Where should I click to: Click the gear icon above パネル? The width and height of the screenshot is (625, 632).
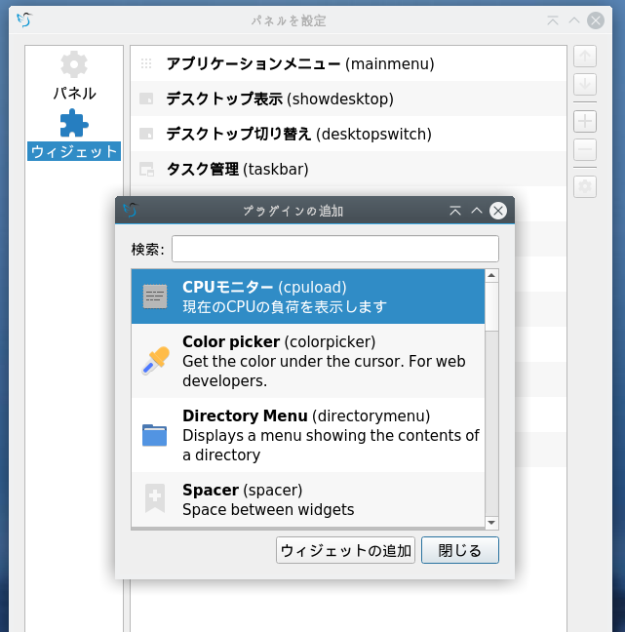[74, 64]
